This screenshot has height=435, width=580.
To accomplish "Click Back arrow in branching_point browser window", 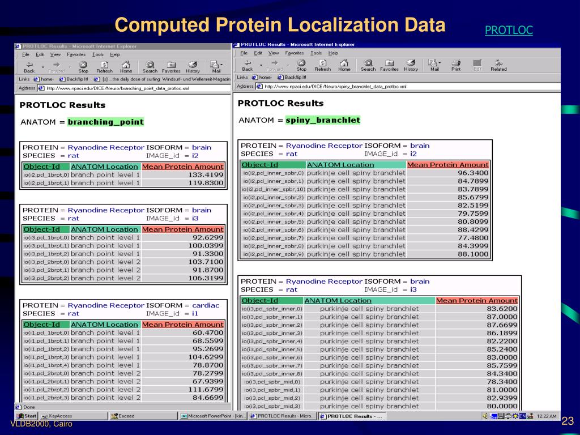I will [x=29, y=66].
